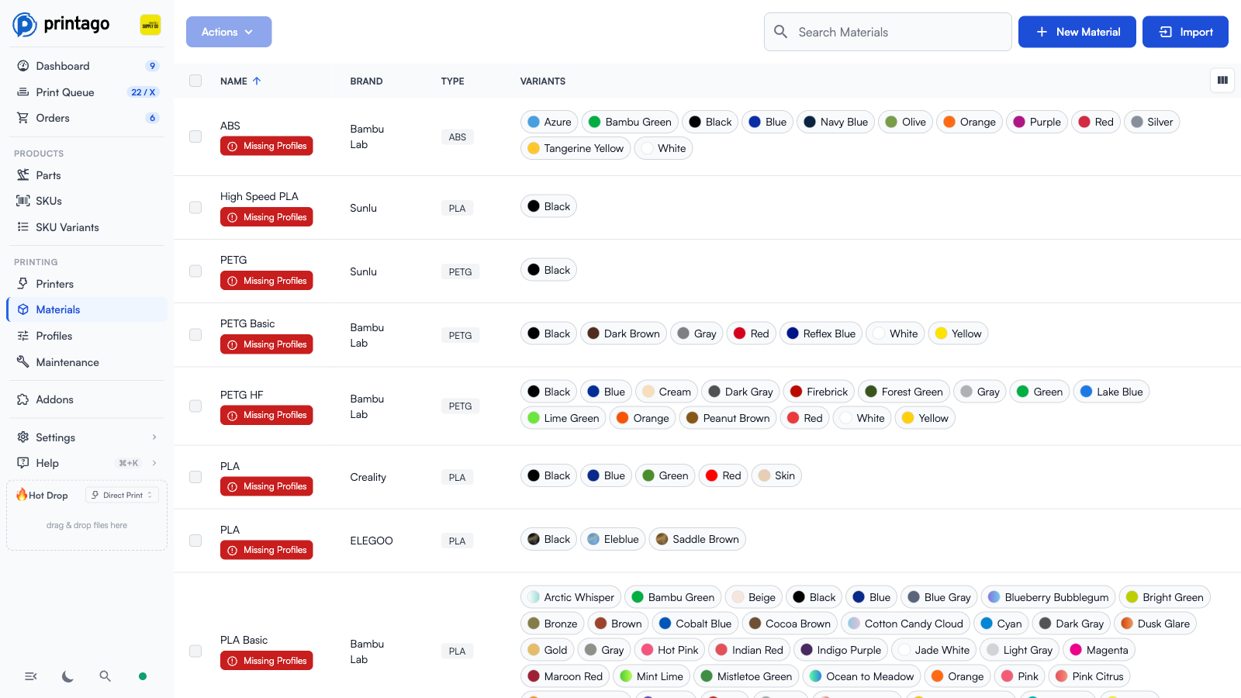Viewport: 1241px width, 698px height.
Task: Pick the Lake Blue PETG HF variant
Action: click(x=1111, y=392)
